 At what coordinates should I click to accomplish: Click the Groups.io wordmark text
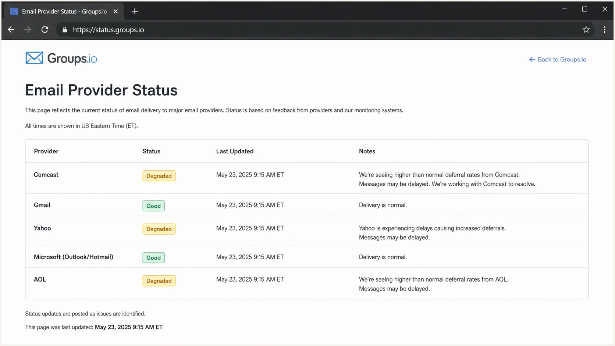coord(72,59)
